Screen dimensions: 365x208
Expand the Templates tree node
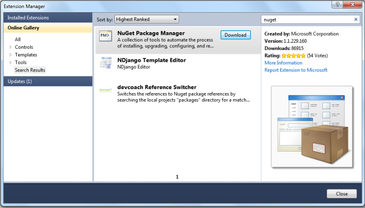click(11, 55)
